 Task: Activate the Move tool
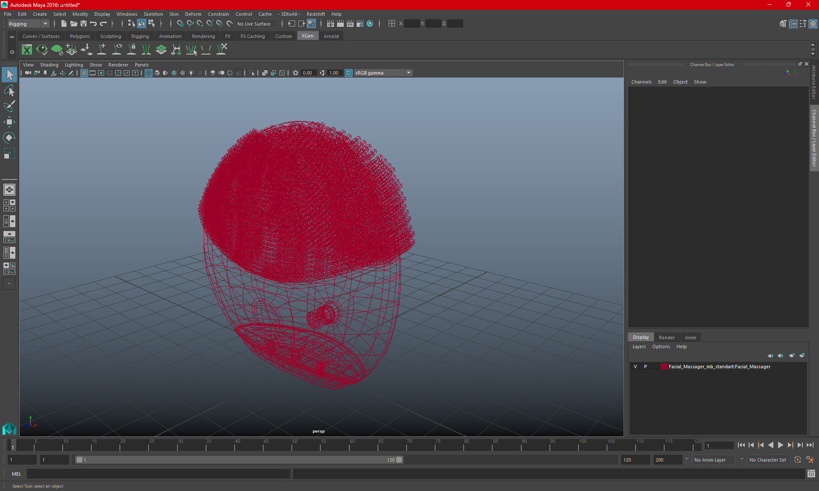click(x=9, y=122)
